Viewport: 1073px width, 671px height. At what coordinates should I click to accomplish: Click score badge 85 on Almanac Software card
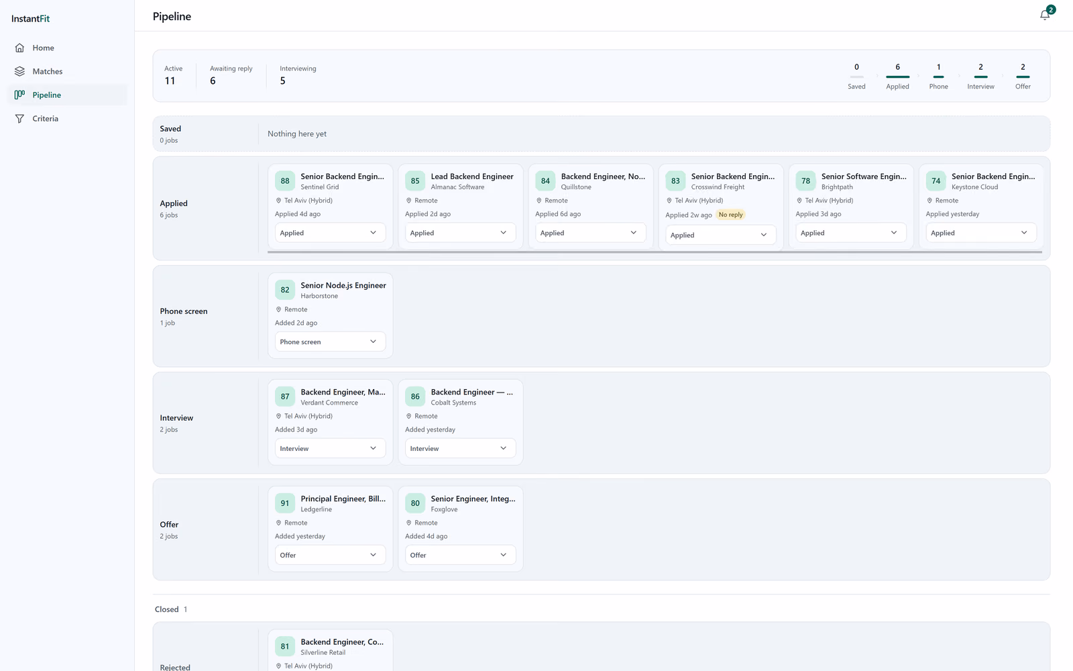tap(415, 181)
